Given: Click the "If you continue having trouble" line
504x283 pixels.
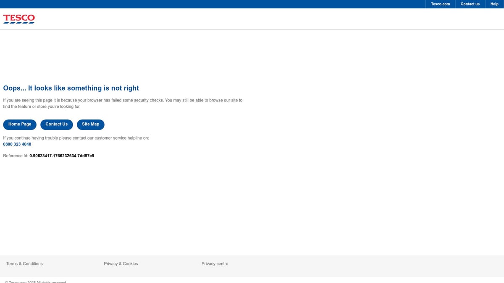Looking at the screenshot, I should (x=76, y=138).
